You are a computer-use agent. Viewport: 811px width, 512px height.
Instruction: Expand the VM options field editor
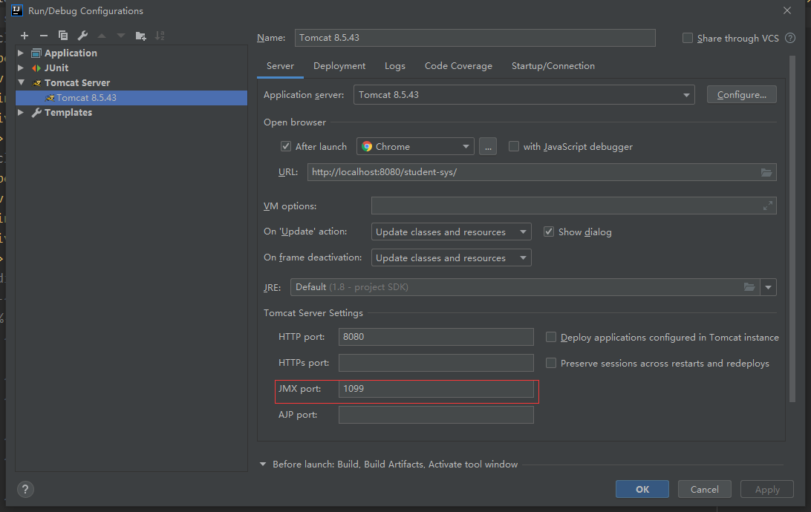click(x=768, y=206)
